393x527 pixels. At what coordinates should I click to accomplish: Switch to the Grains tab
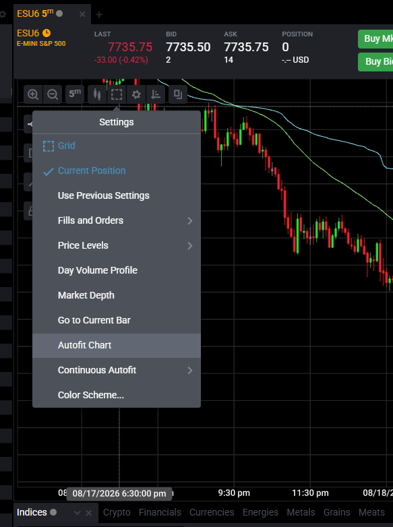(x=337, y=512)
